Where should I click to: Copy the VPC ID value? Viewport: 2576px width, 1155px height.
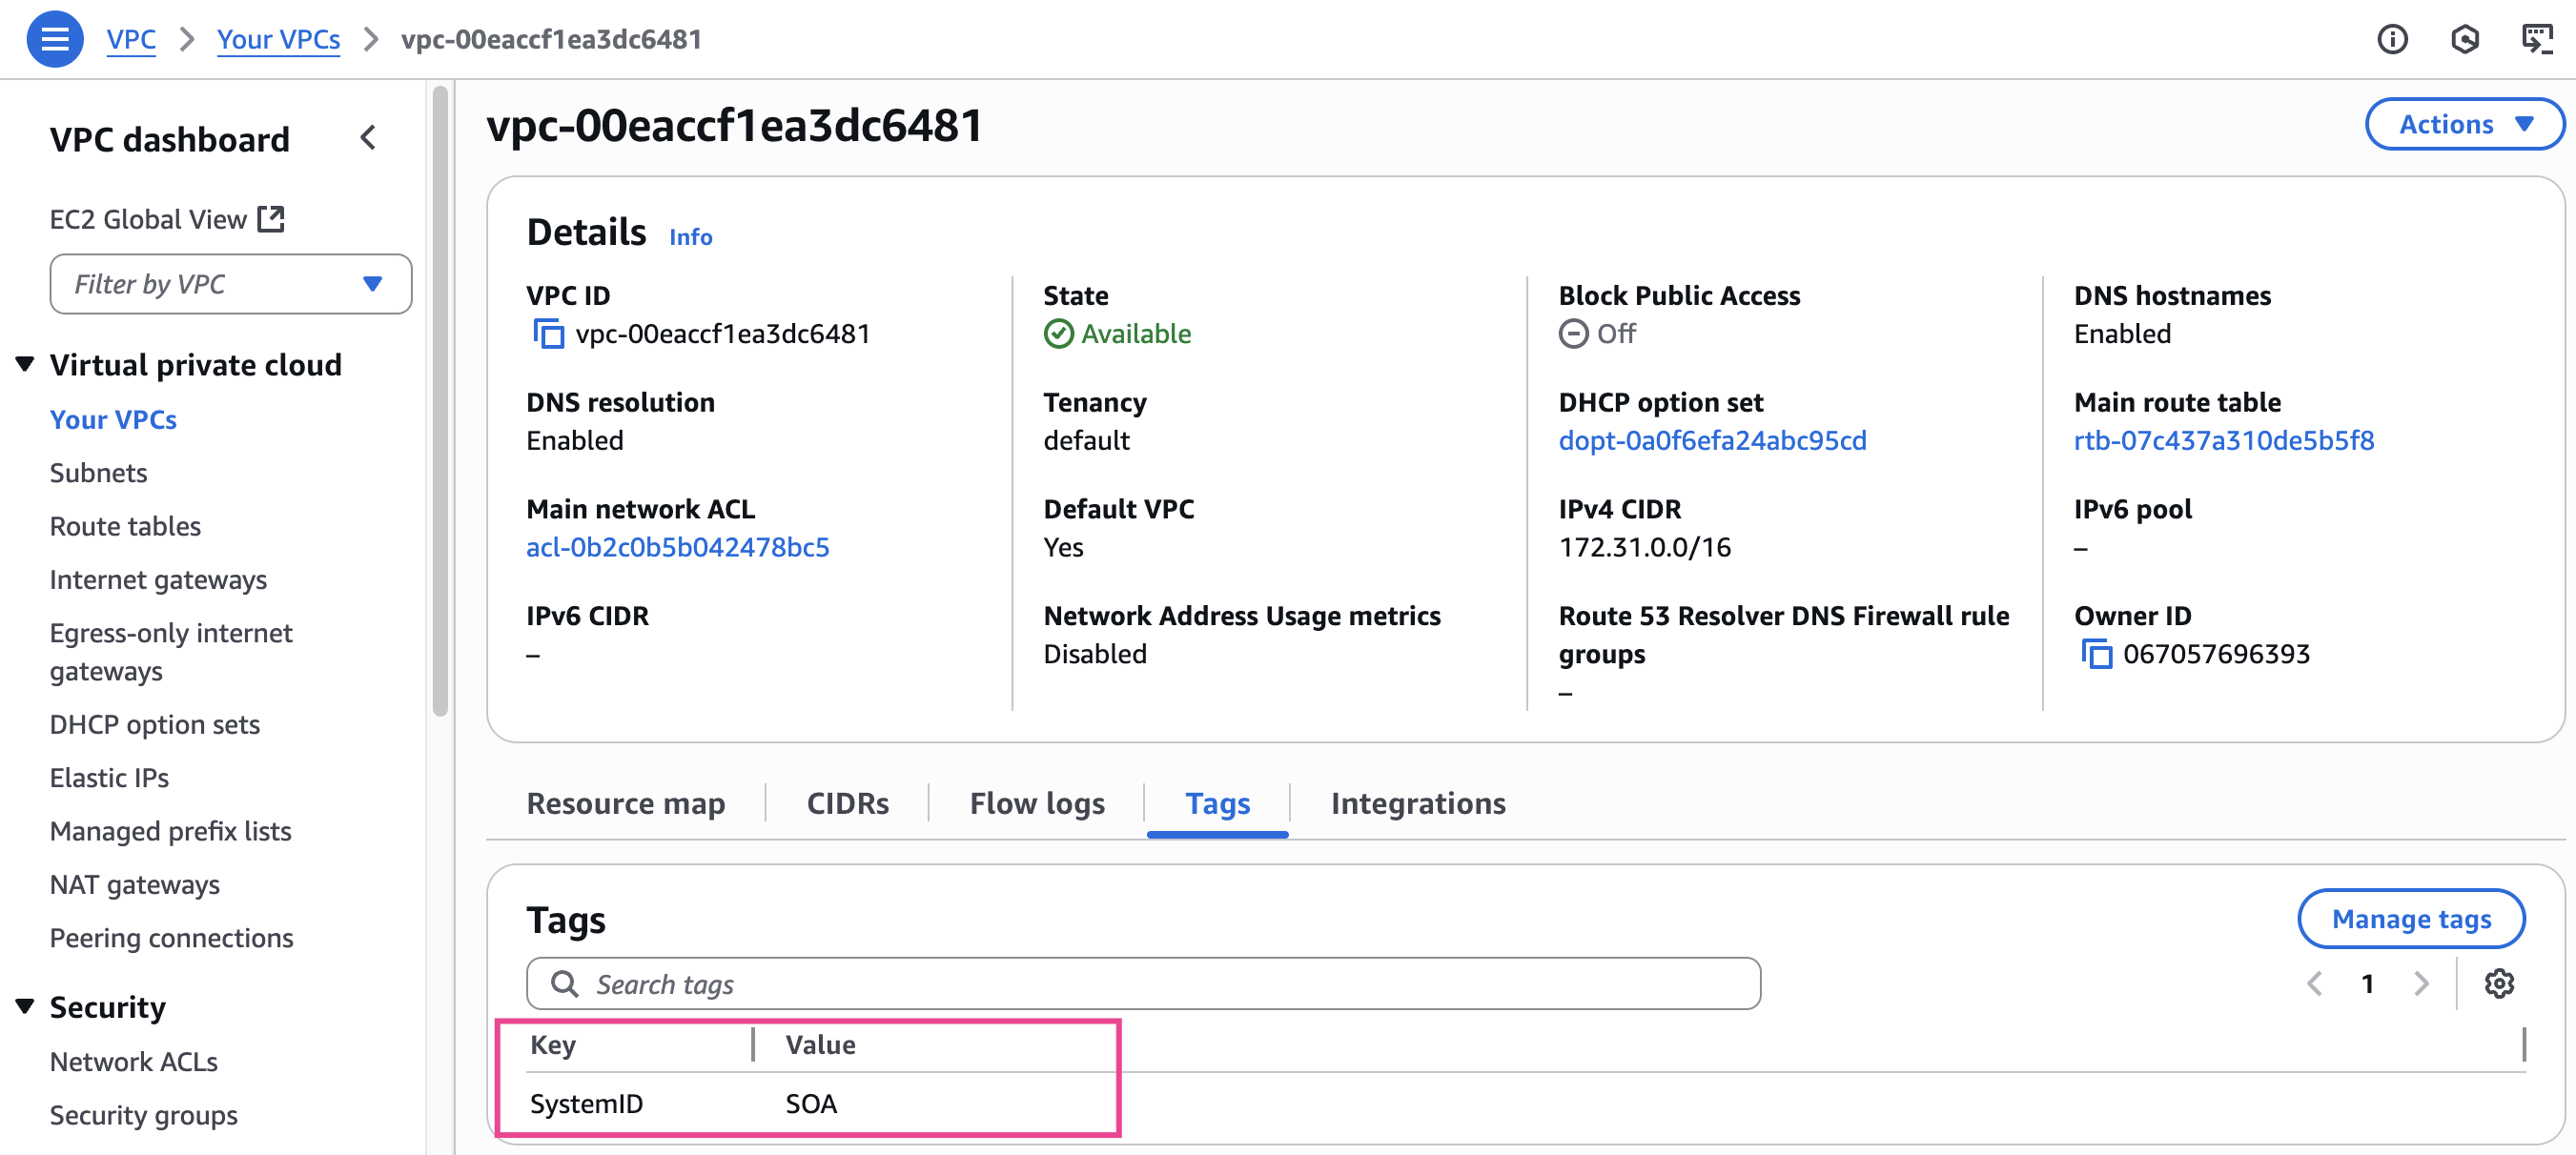tap(548, 334)
